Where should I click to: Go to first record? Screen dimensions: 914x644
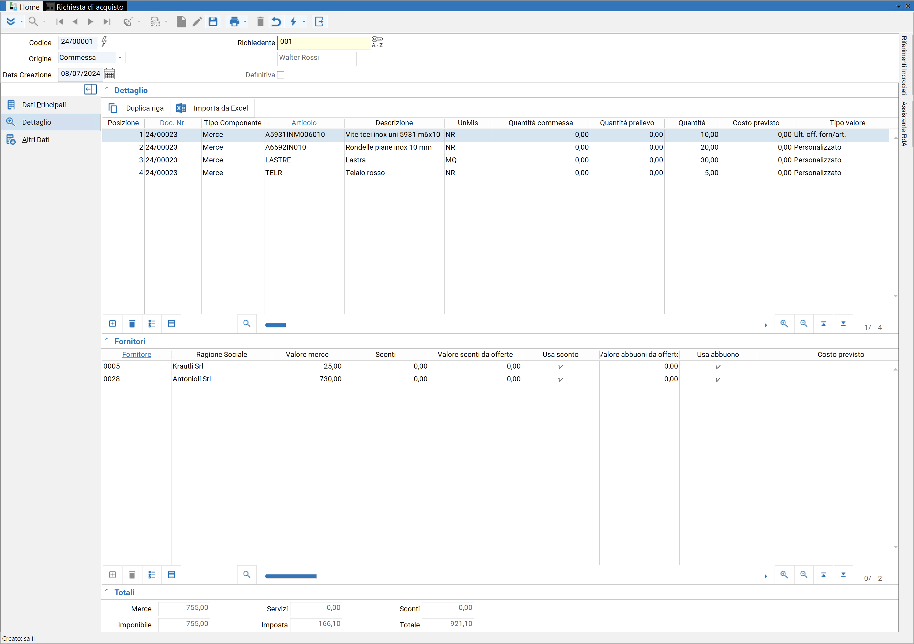click(x=60, y=22)
